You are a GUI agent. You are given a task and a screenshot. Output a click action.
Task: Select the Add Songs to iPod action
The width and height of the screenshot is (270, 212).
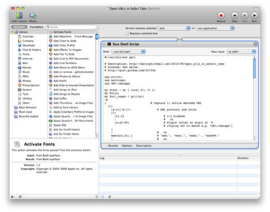pos(65,90)
